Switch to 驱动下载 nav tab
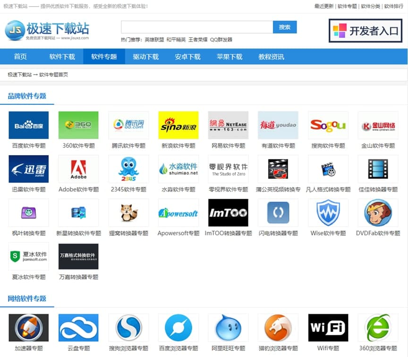Viewport: 408px width, 357px height. tap(146, 57)
